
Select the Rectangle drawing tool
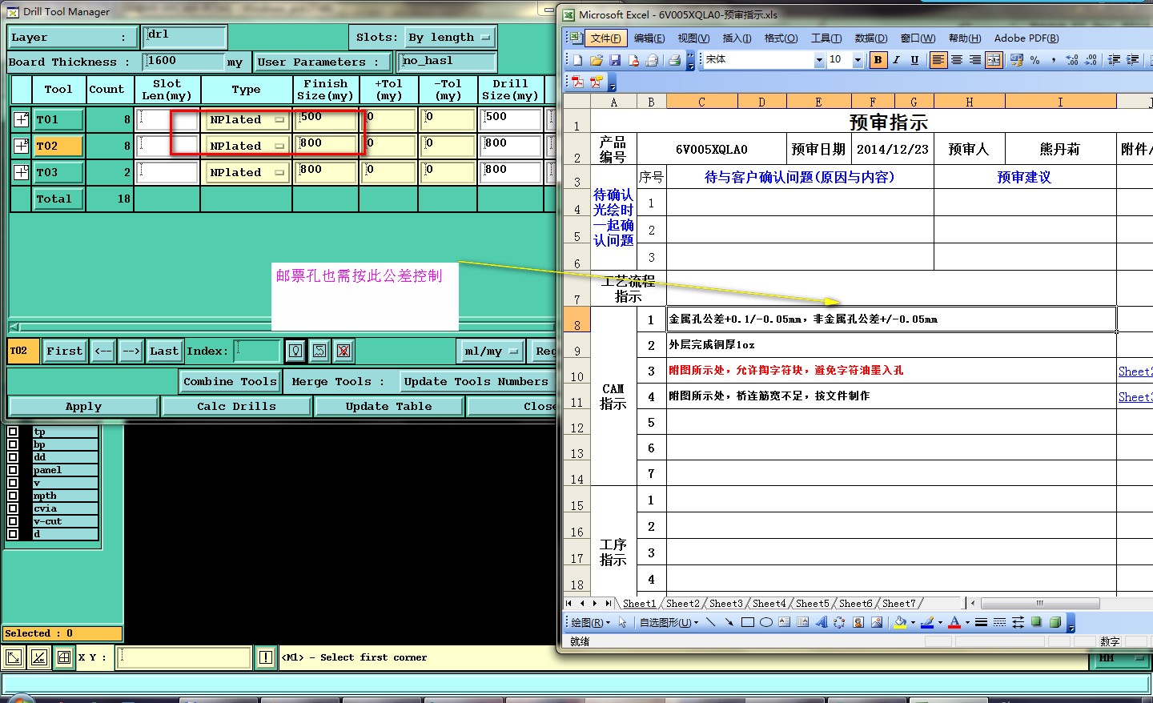point(747,622)
